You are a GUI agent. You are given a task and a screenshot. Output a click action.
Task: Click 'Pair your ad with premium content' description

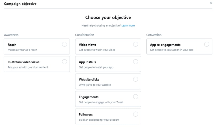coord(28,67)
